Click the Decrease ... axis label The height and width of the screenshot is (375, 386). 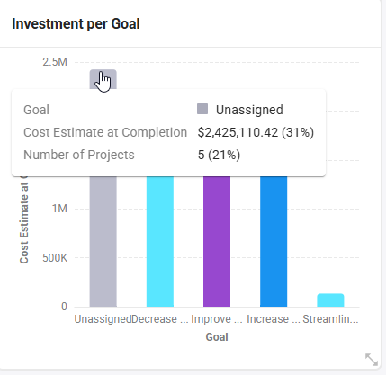(160, 319)
